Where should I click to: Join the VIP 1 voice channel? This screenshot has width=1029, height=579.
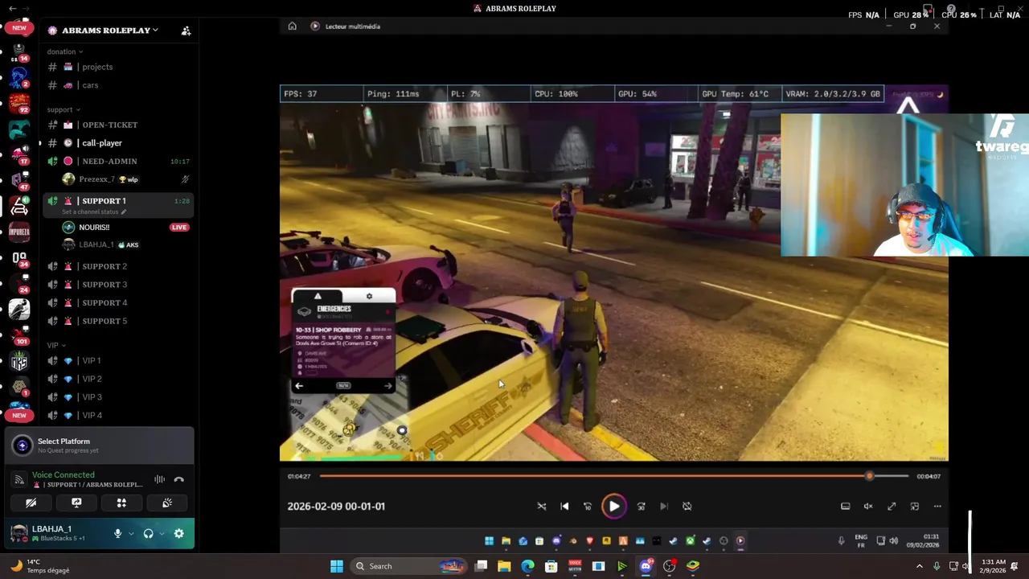(x=118, y=361)
